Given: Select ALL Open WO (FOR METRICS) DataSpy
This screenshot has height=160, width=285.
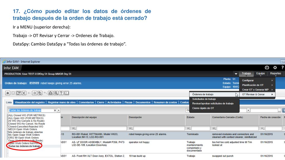Looking at the screenshot, I should (x=26, y=118).
